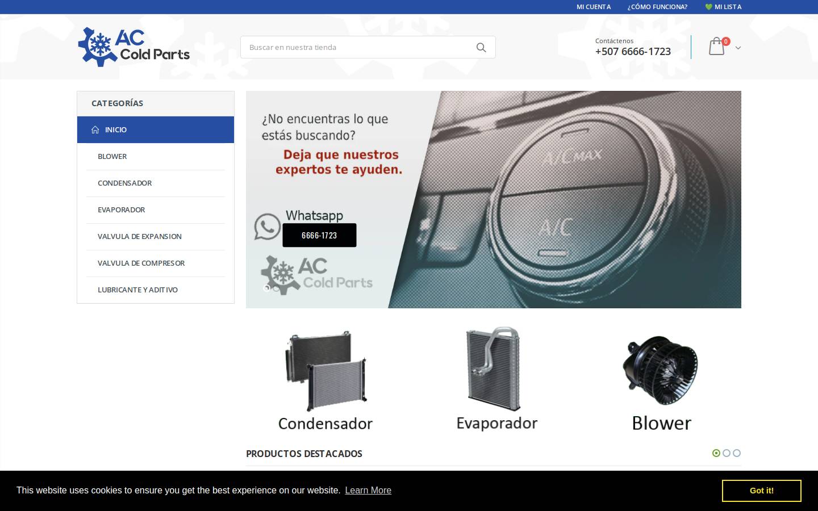The height and width of the screenshot is (511, 818).
Task: Dismiss cookies with Got it! button
Action: pyautogui.click(x=762, y=491)
